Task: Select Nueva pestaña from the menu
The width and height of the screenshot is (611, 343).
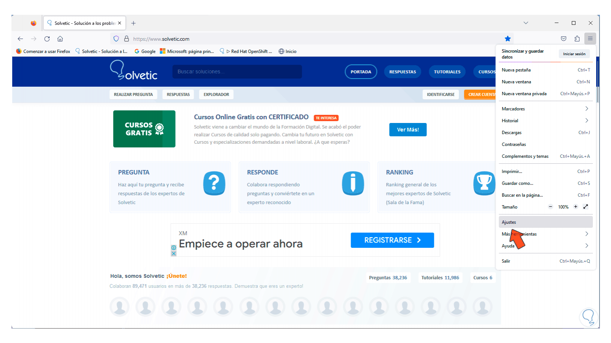Action: click(546, 70)
